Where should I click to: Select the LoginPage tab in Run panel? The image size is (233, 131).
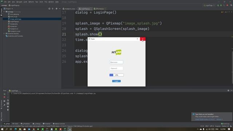click(14, 91)
